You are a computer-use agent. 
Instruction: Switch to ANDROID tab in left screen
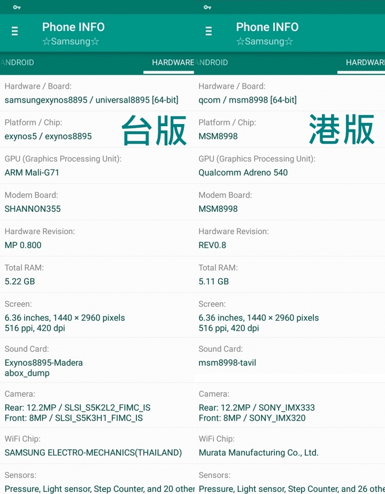click(17, 63)
